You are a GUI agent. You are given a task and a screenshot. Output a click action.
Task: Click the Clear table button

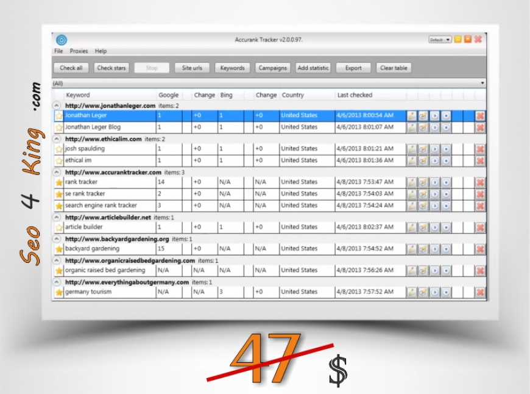click(394, 68)
